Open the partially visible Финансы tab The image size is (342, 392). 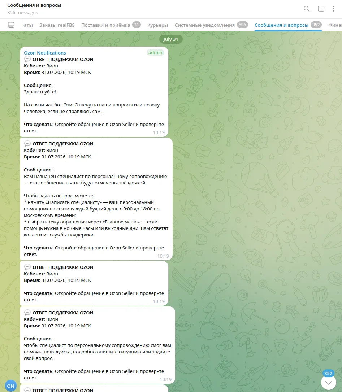pos(335,25)
